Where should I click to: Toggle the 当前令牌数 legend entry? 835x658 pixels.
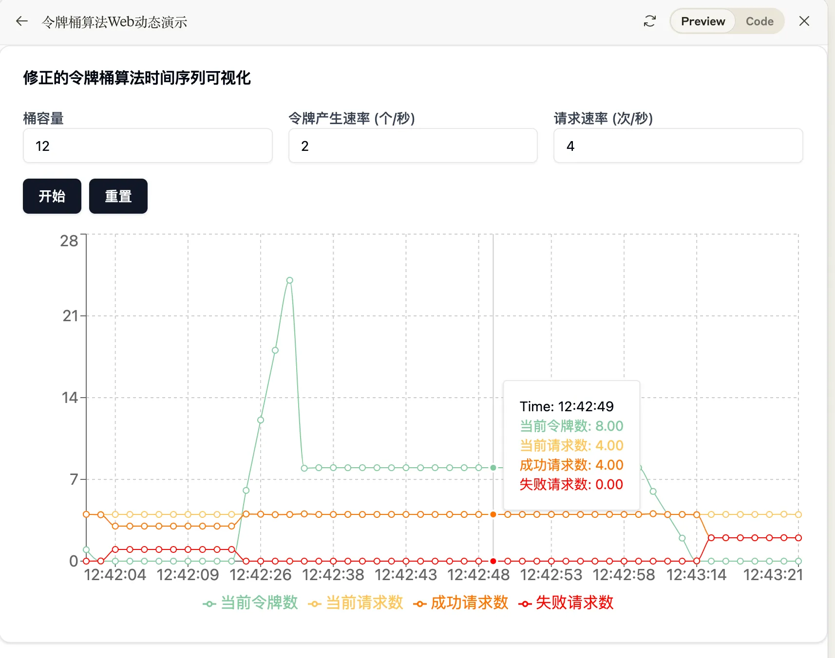(259, 603)
